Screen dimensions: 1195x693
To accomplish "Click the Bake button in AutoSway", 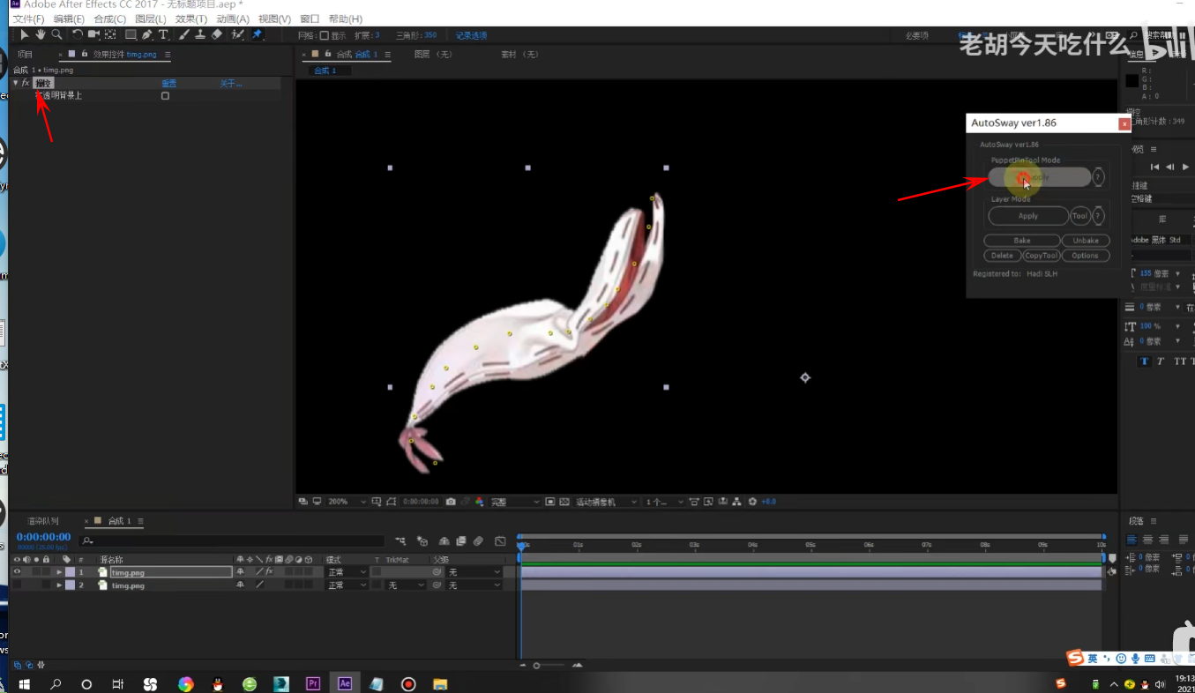I will [x=1021, y=241].
